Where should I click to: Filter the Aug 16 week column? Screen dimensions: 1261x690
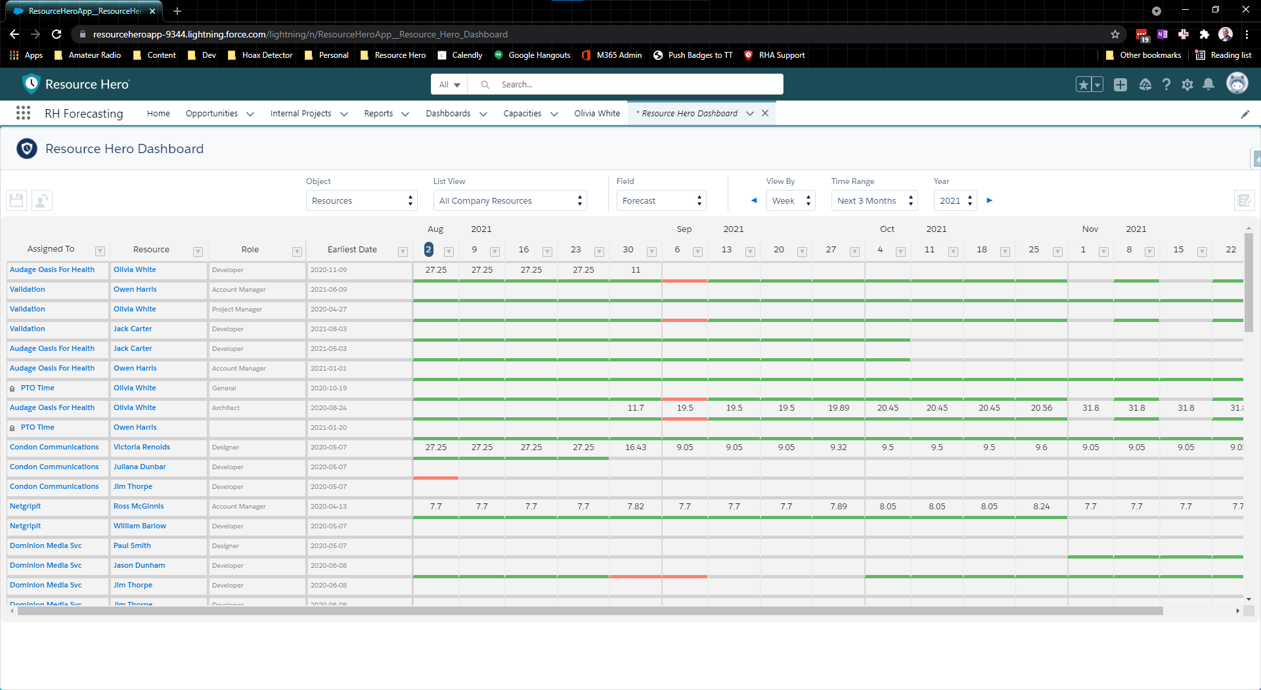tap(547, 251)
